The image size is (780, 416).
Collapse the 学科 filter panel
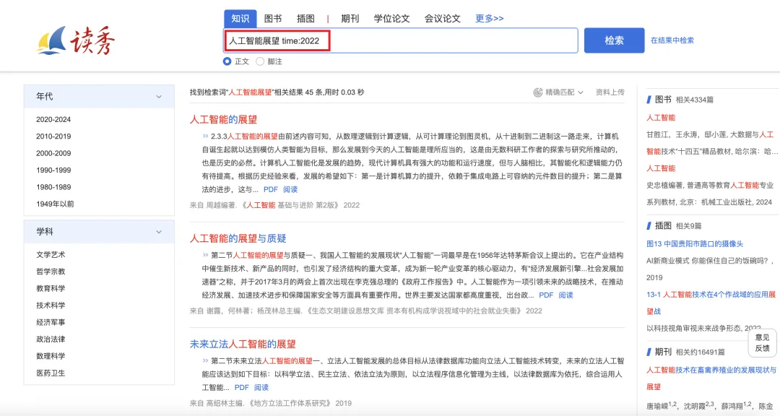159,232
